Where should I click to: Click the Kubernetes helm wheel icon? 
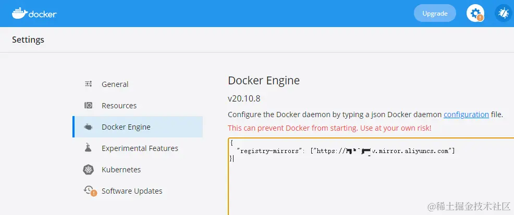point(88,170)
